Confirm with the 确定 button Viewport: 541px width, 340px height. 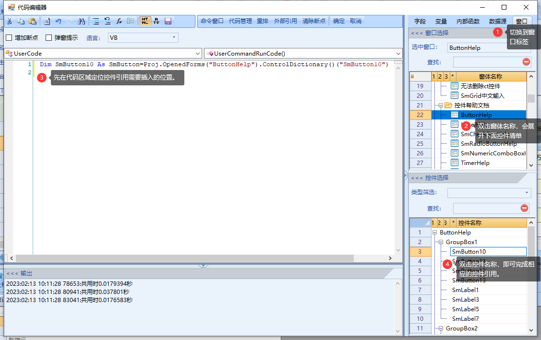point(339,21)
